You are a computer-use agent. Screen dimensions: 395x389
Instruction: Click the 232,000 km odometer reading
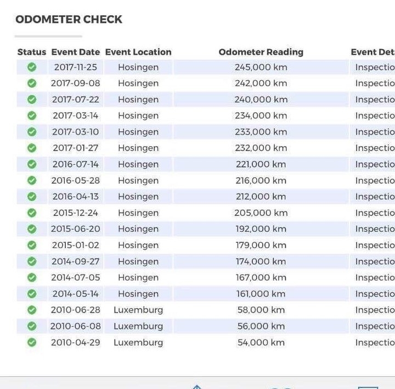[x=261, y=148]
